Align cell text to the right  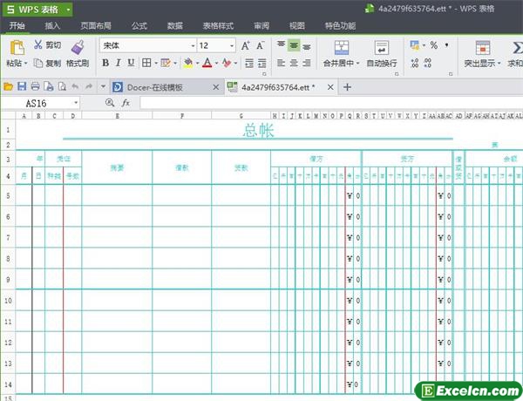click(x=307, y=63)
